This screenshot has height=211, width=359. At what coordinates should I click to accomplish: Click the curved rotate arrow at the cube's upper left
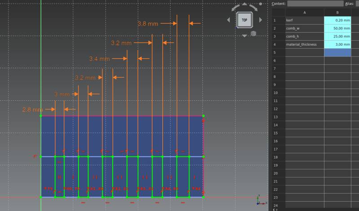[235, 7]
